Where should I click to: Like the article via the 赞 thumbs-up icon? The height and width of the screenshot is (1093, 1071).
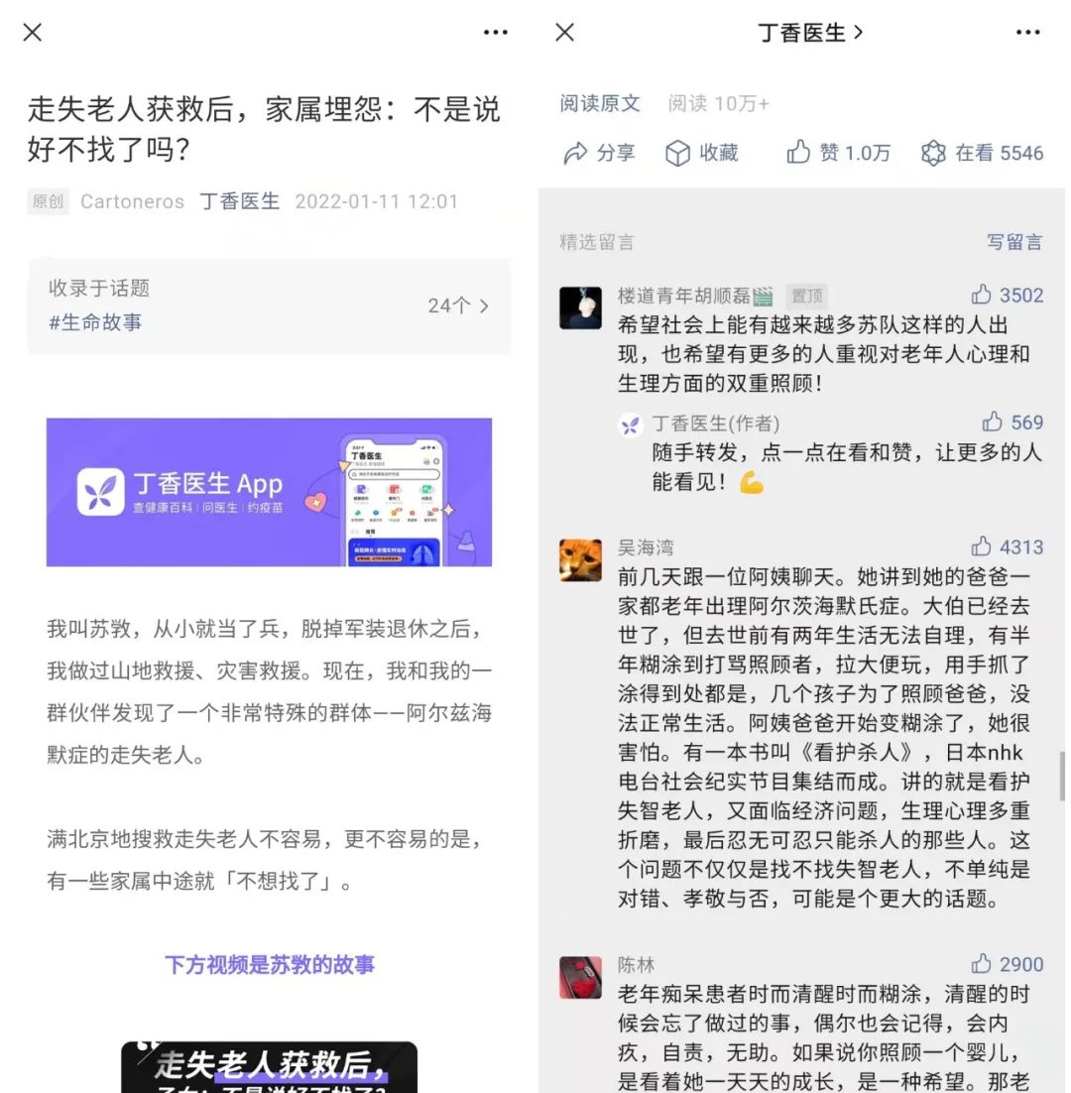coord(798,152)
